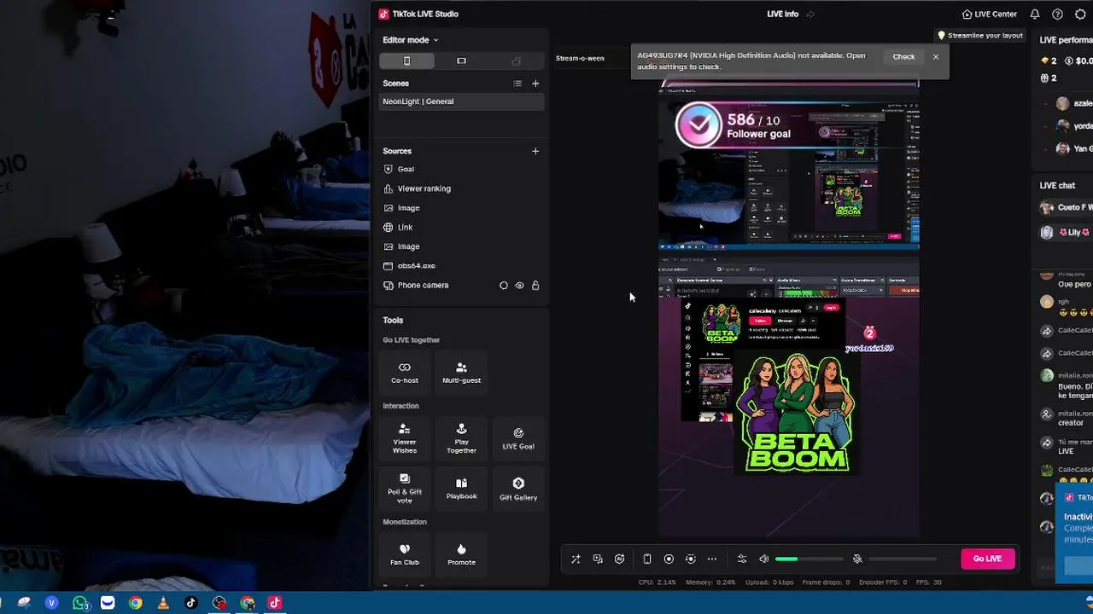Open the Playbook tool
Screen dimensions: 1093x614
tap(461, 488)
